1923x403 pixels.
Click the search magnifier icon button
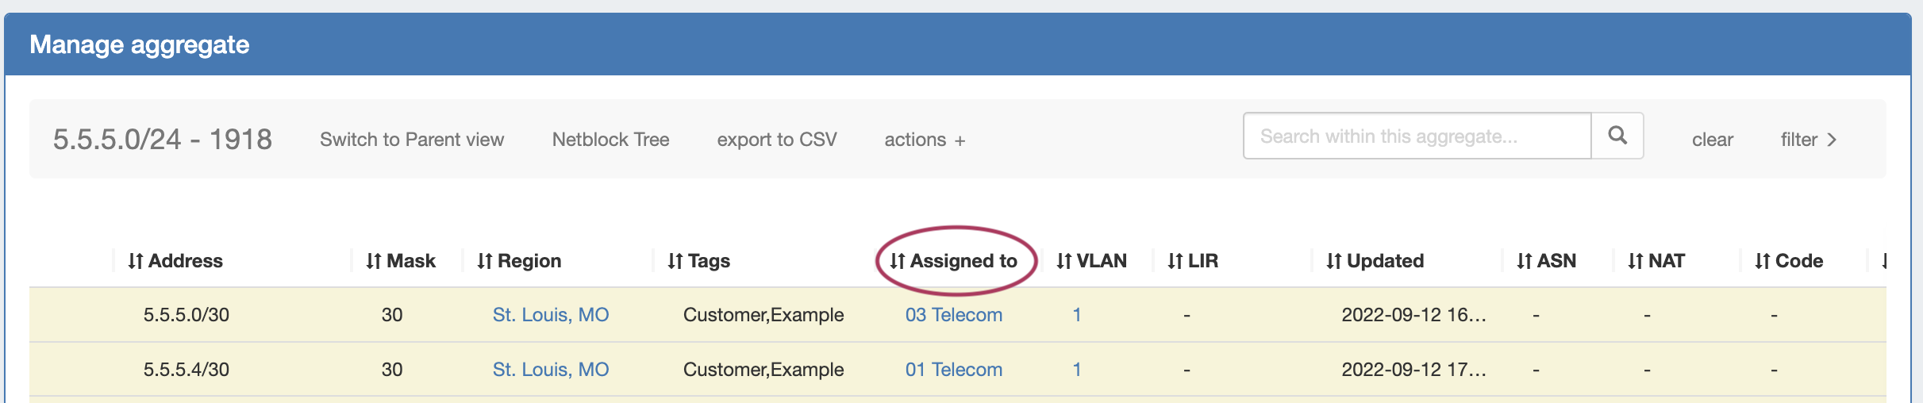[1617, 136]
